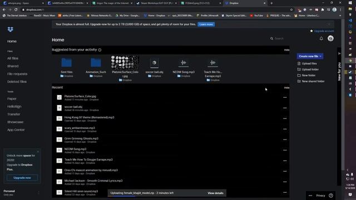Click the Learn more button in the banner

206,24
